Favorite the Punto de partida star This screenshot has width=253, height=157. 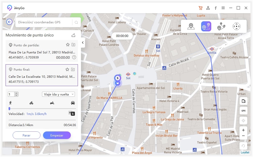coord(68,45)
